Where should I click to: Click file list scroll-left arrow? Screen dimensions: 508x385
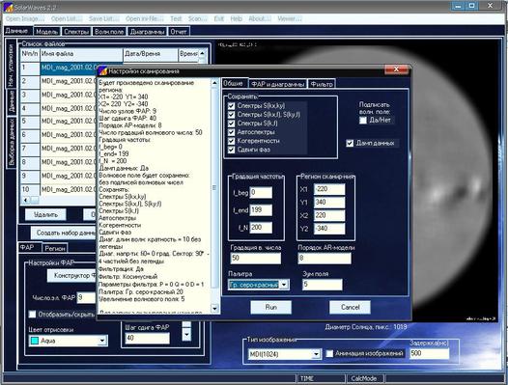[x=25, y=200]
